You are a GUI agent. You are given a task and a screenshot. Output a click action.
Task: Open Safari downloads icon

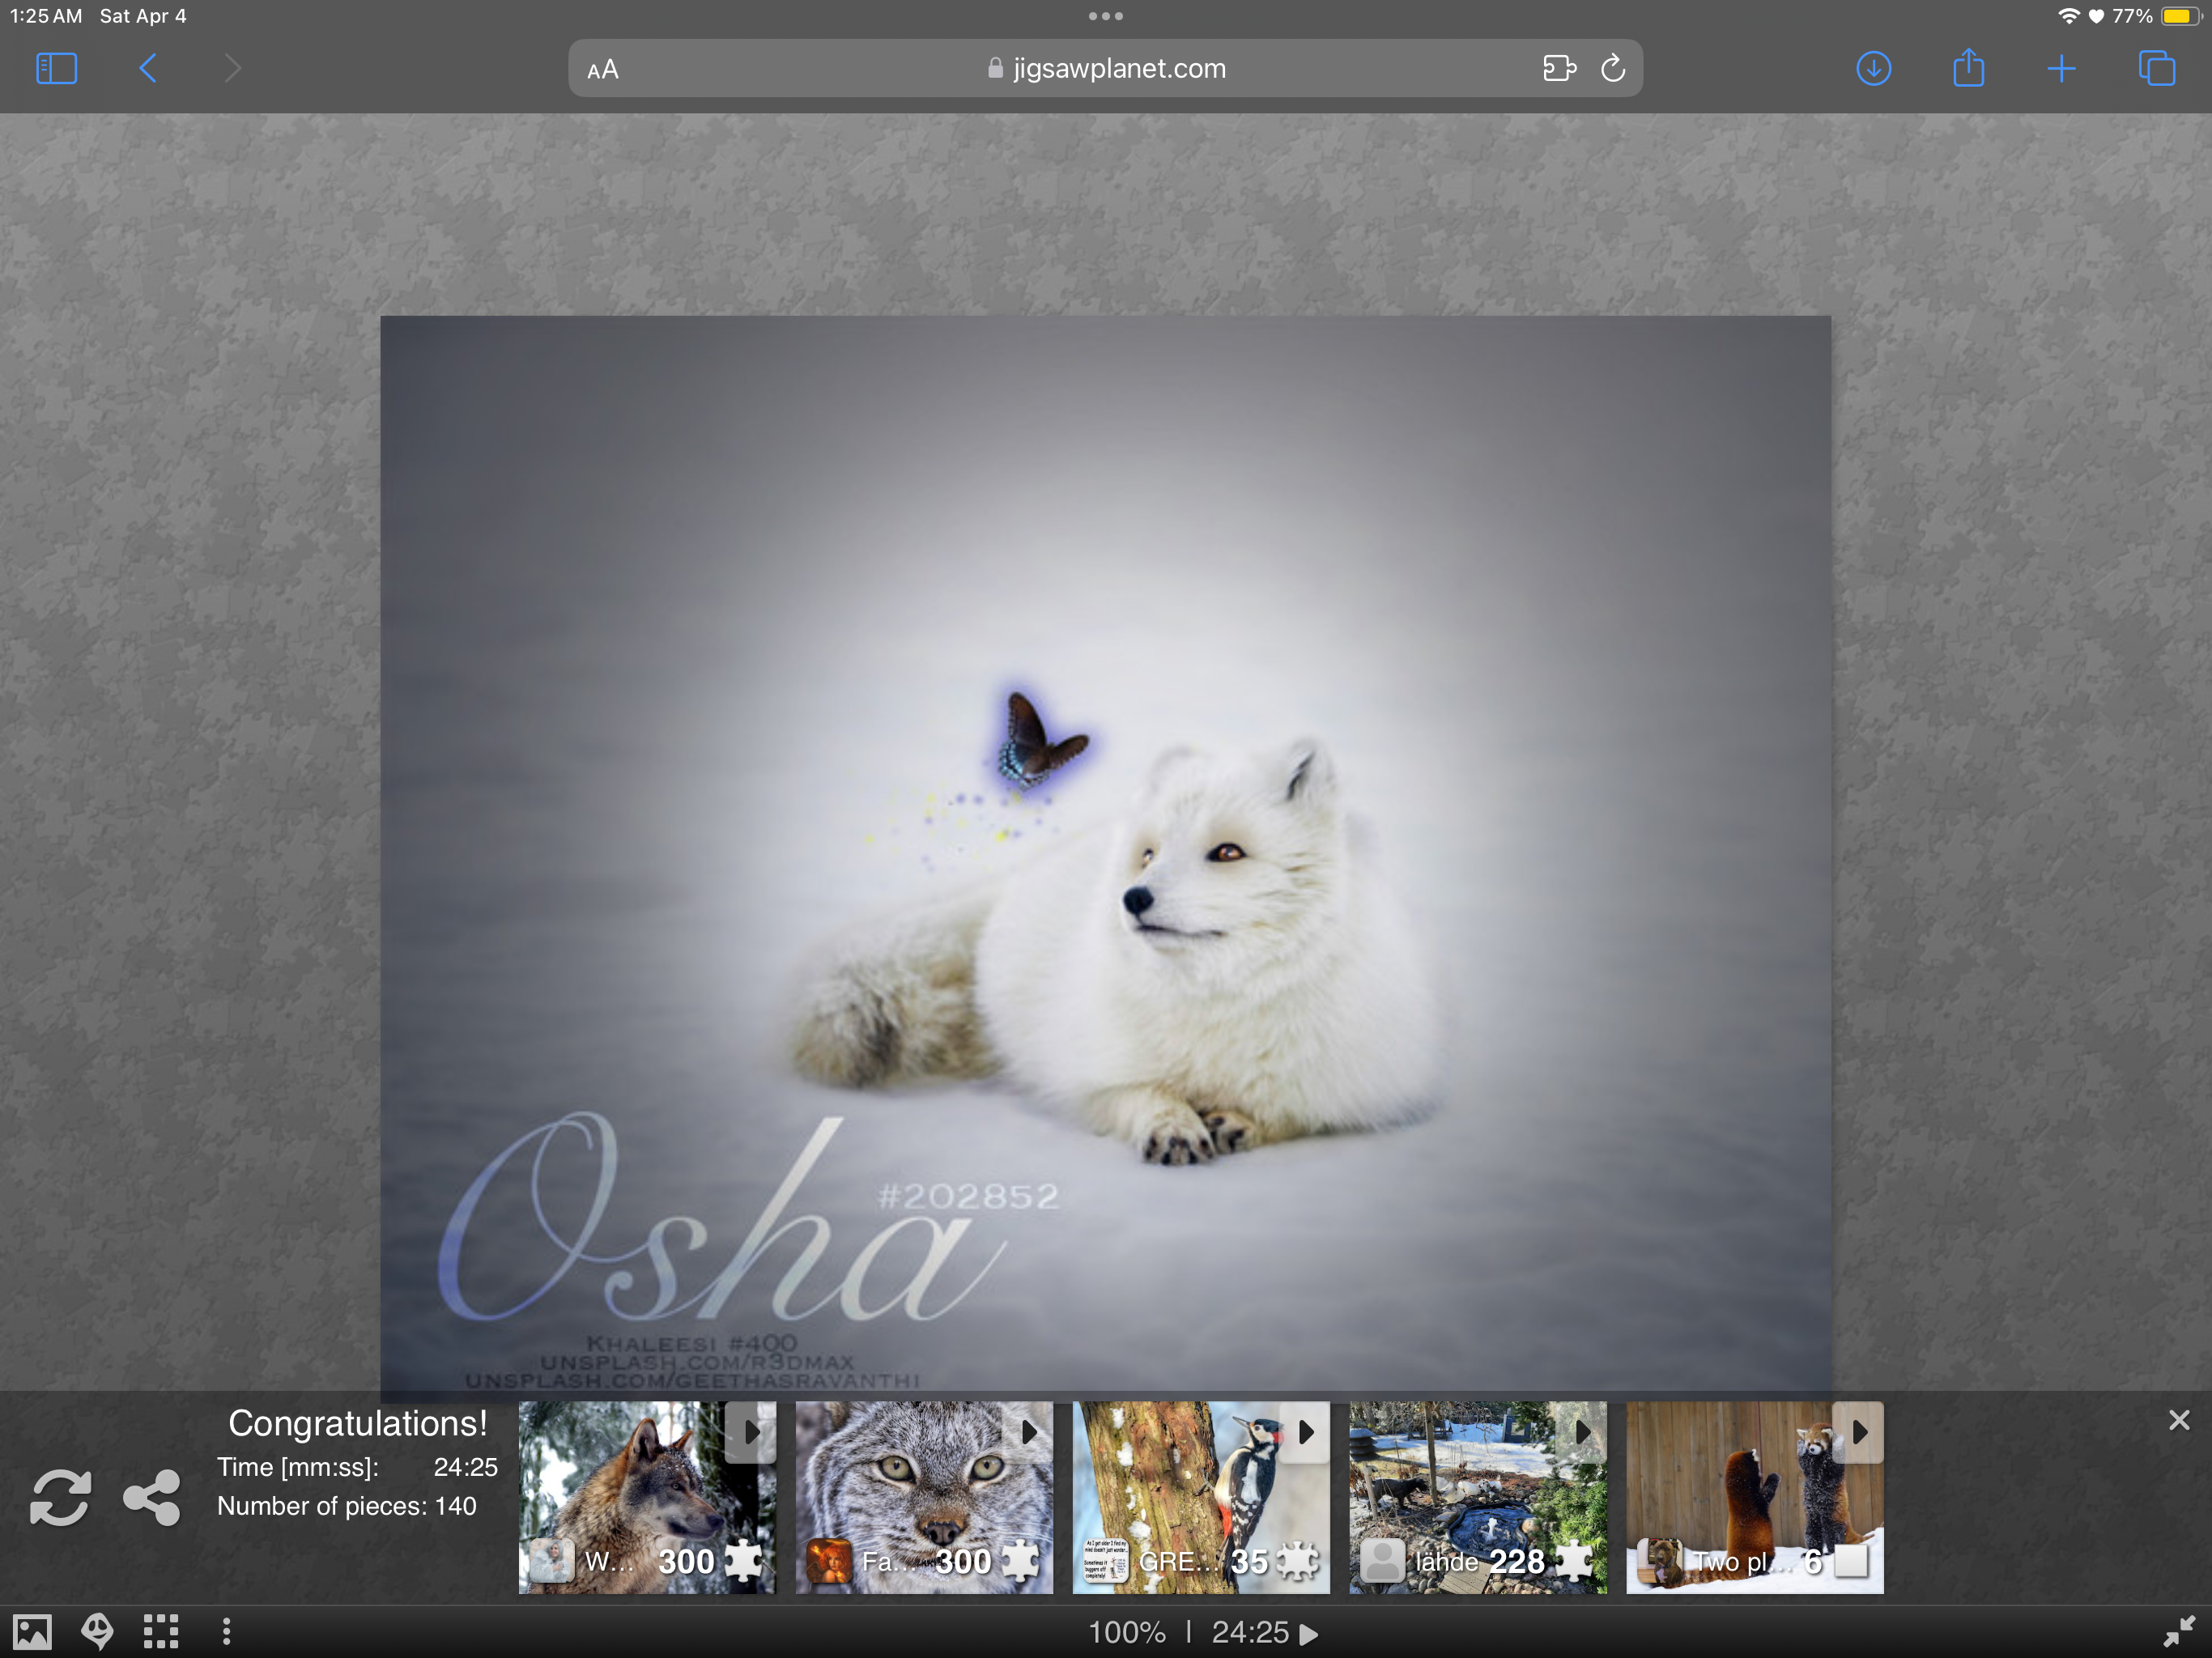point(1873,69)
